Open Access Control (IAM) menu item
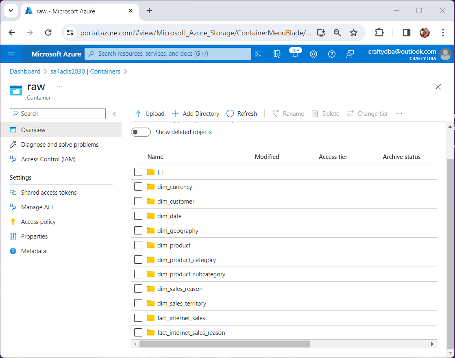The image size is (455, 358). [48, 159]
